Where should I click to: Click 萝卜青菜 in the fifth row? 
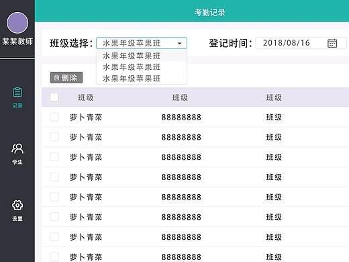pyautogui.click(x=86, y=198)
